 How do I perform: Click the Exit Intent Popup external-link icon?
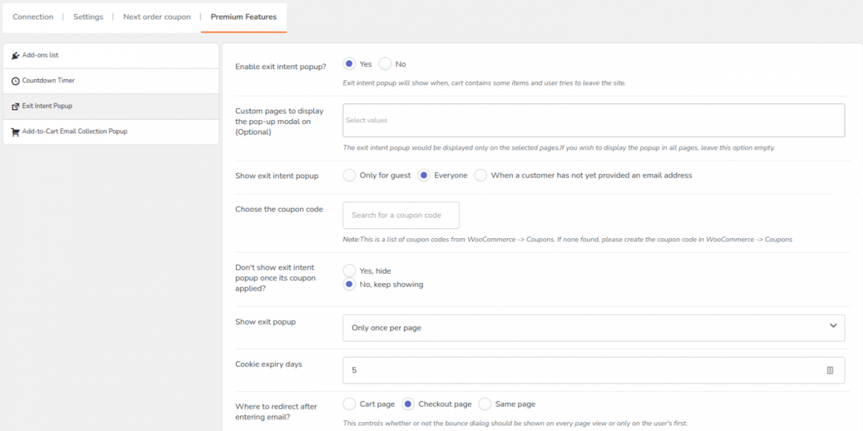(x=16, y=106)
